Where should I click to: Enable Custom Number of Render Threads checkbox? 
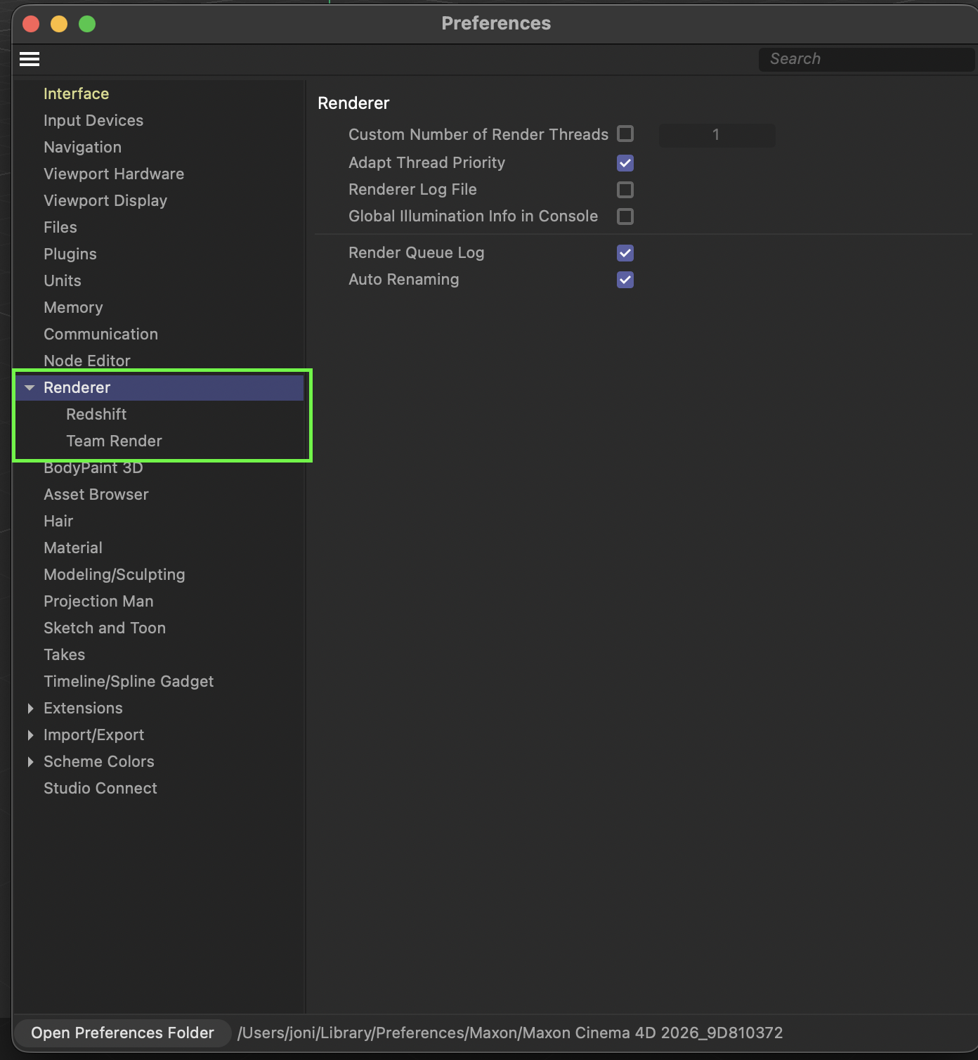point(625,134)
